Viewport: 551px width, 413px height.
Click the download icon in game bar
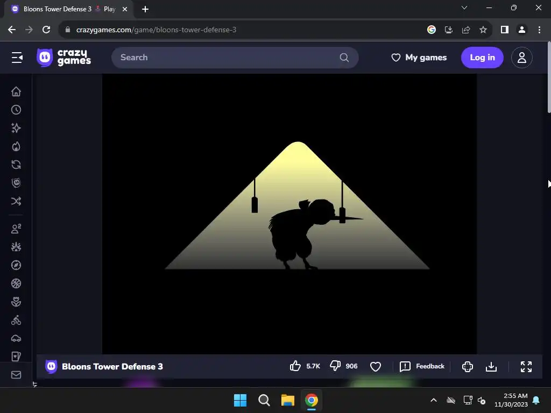point(491,367)
